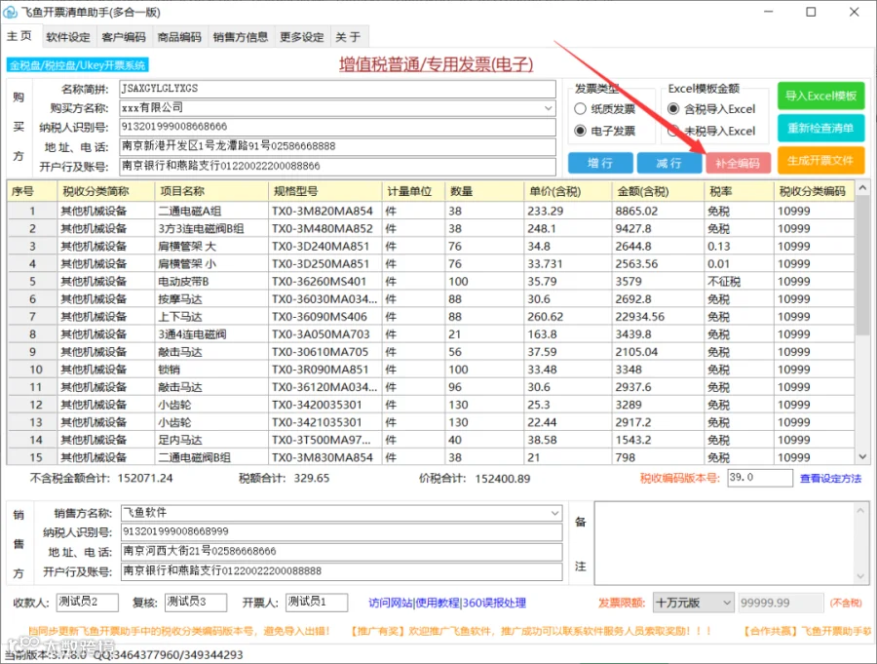
Task: Click the table scrollbar up arrow
Action: 862,189
